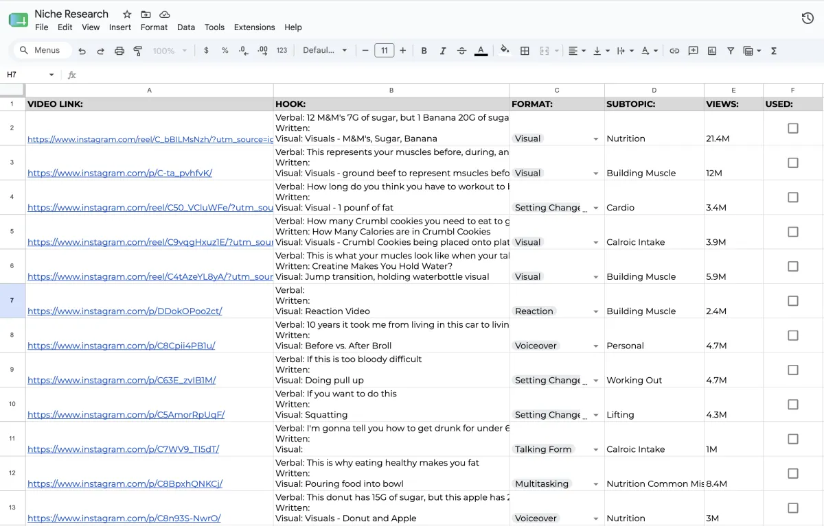
Task: Toggle strikethrough formatting
Action: pos(461,51)
